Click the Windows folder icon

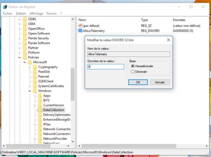pyautogui.click(x=35, y=91)
